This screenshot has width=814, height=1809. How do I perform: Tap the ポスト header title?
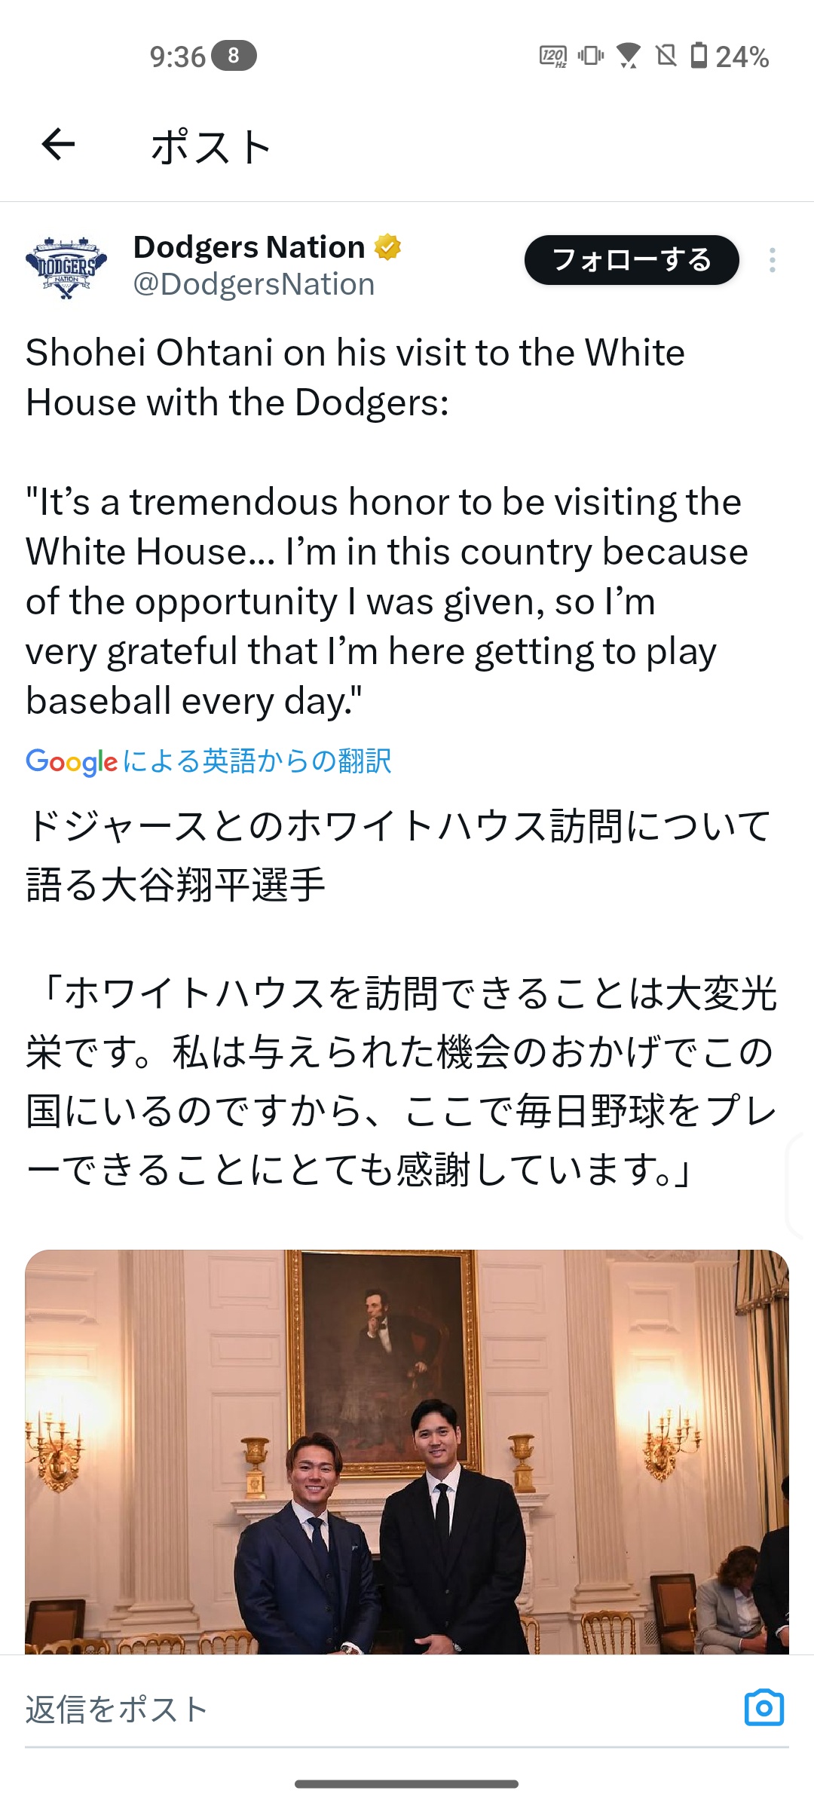211,146
